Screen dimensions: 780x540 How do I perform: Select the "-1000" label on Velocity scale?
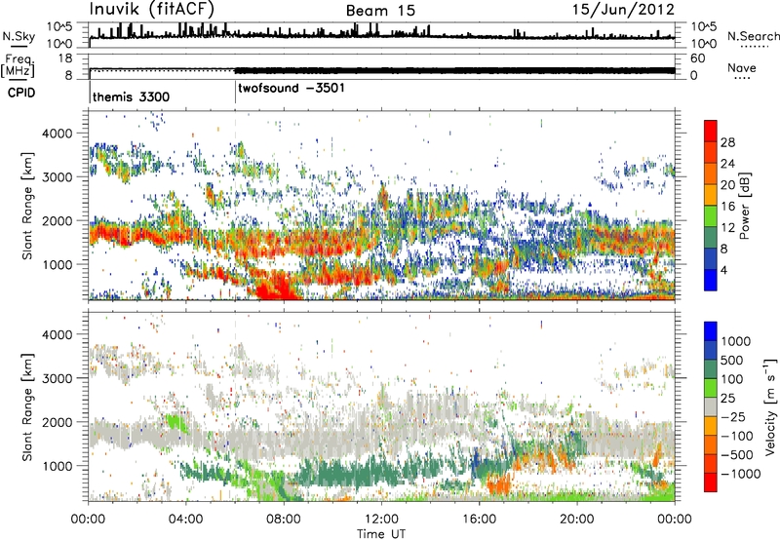tap(741, 474)
